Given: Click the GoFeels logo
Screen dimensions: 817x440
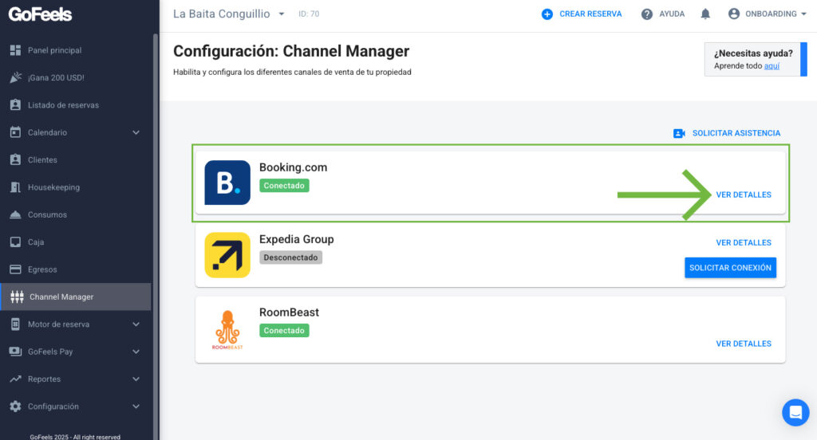Looking at the screenshot, I should click(40, 14).
